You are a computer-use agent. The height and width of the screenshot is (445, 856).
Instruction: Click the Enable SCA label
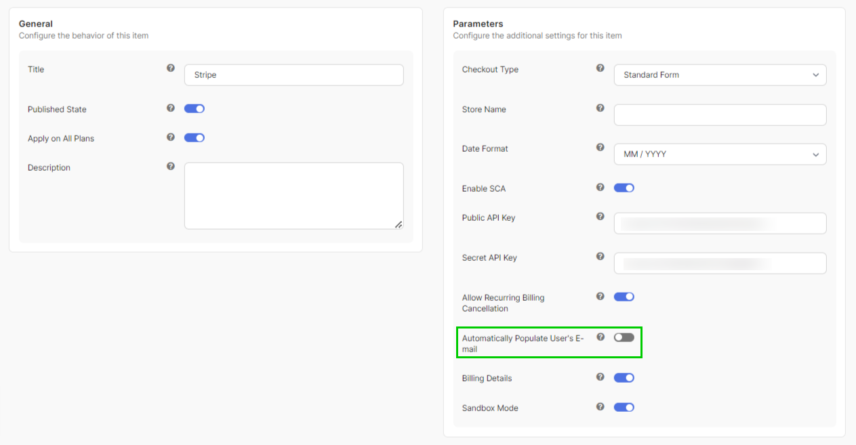pyautogui.click(x=484, y=188)
